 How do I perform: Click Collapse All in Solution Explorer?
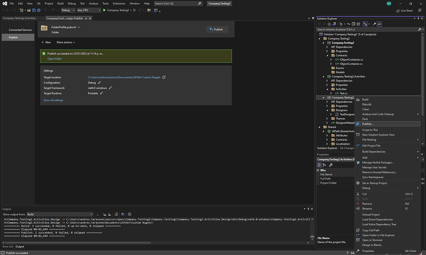coord(353,24)
